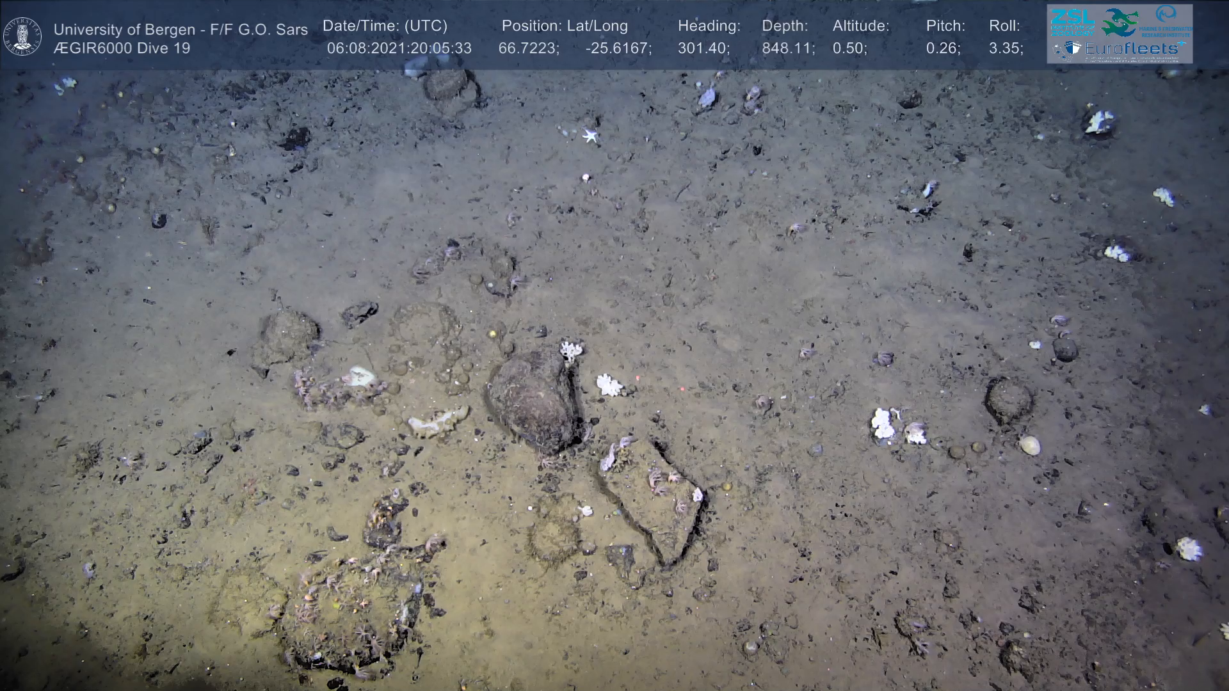The image size is (1229, 691).
Task: Click the ZSL Institute of Zoology logo
Action: [x=1072, y=22]
